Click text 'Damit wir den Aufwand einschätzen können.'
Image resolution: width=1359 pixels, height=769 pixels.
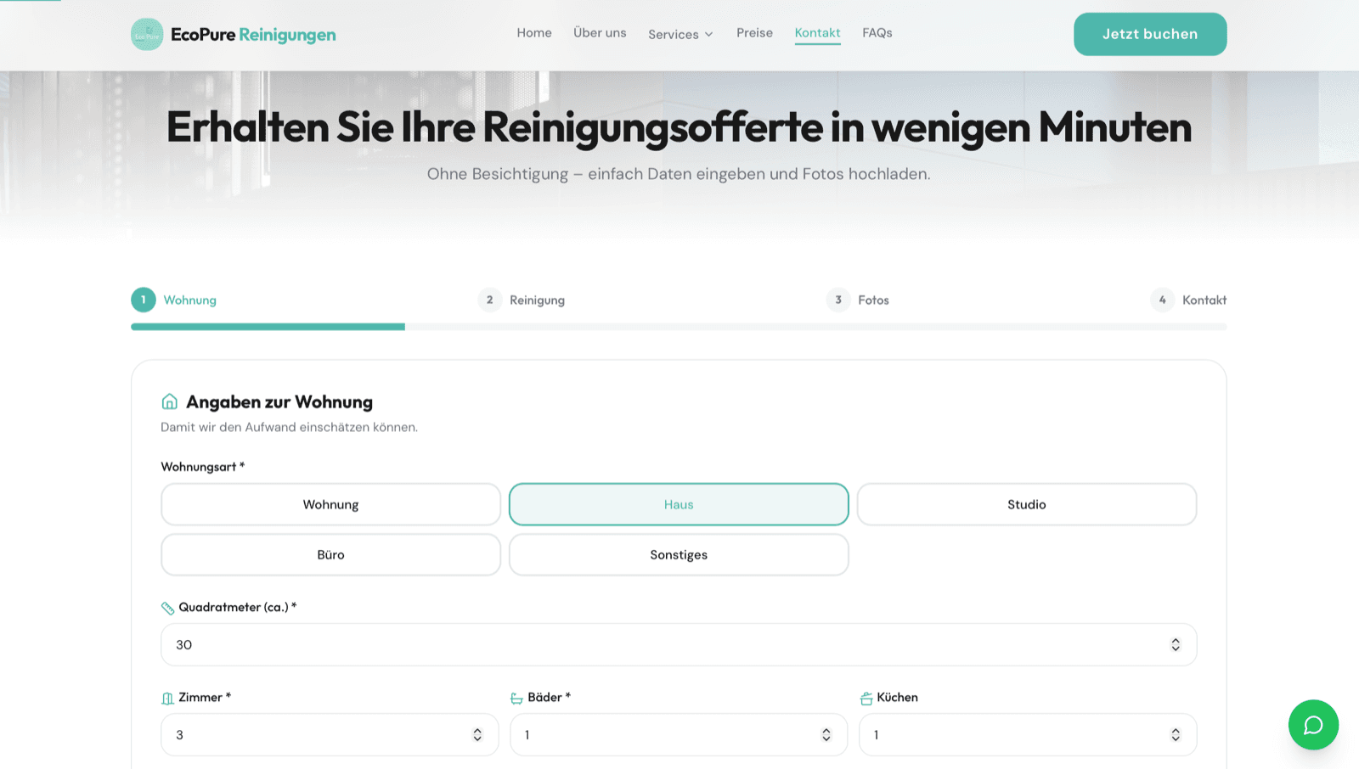tap(290, 427)
